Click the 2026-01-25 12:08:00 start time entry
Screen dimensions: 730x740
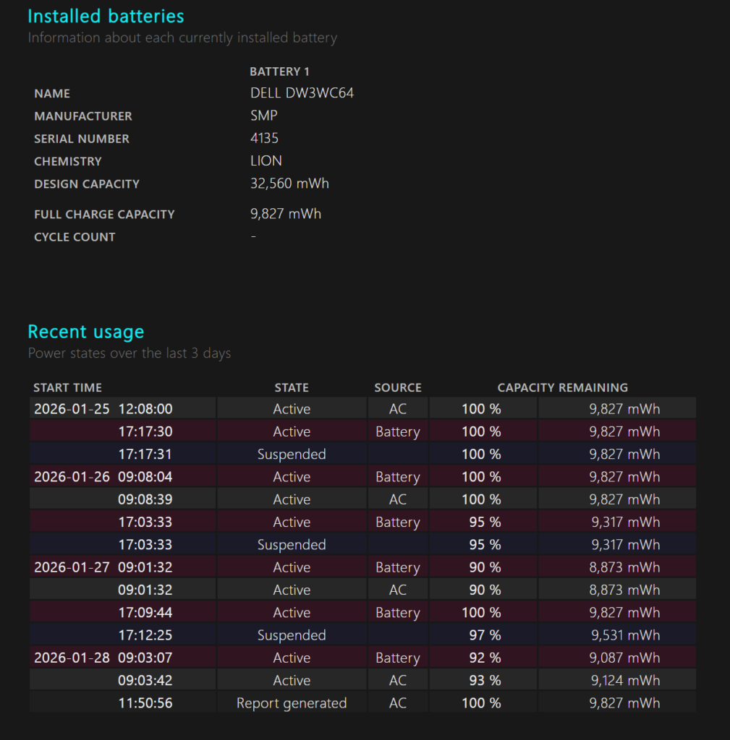pos(103,408)
